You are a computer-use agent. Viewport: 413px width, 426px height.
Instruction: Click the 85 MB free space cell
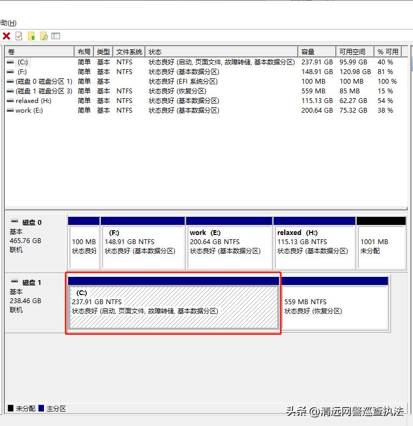[349, 91]
